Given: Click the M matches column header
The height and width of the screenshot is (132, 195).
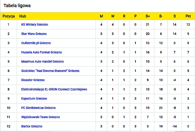Looking at the screenshot, I should coord(101,16).
